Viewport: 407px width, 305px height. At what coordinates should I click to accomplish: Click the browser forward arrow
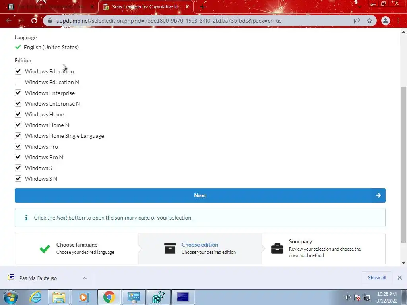(x=21, y=21)
